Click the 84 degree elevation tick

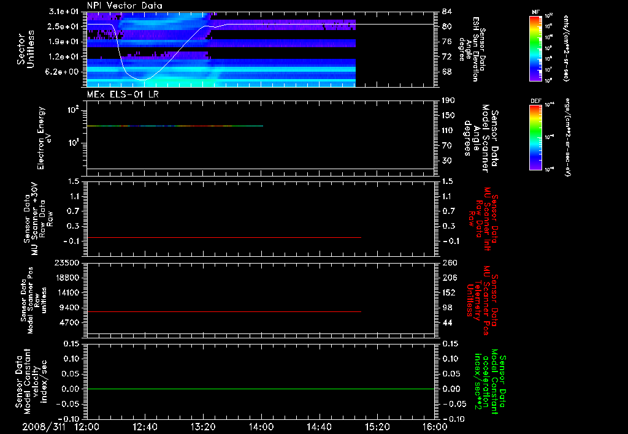(447, 12)
